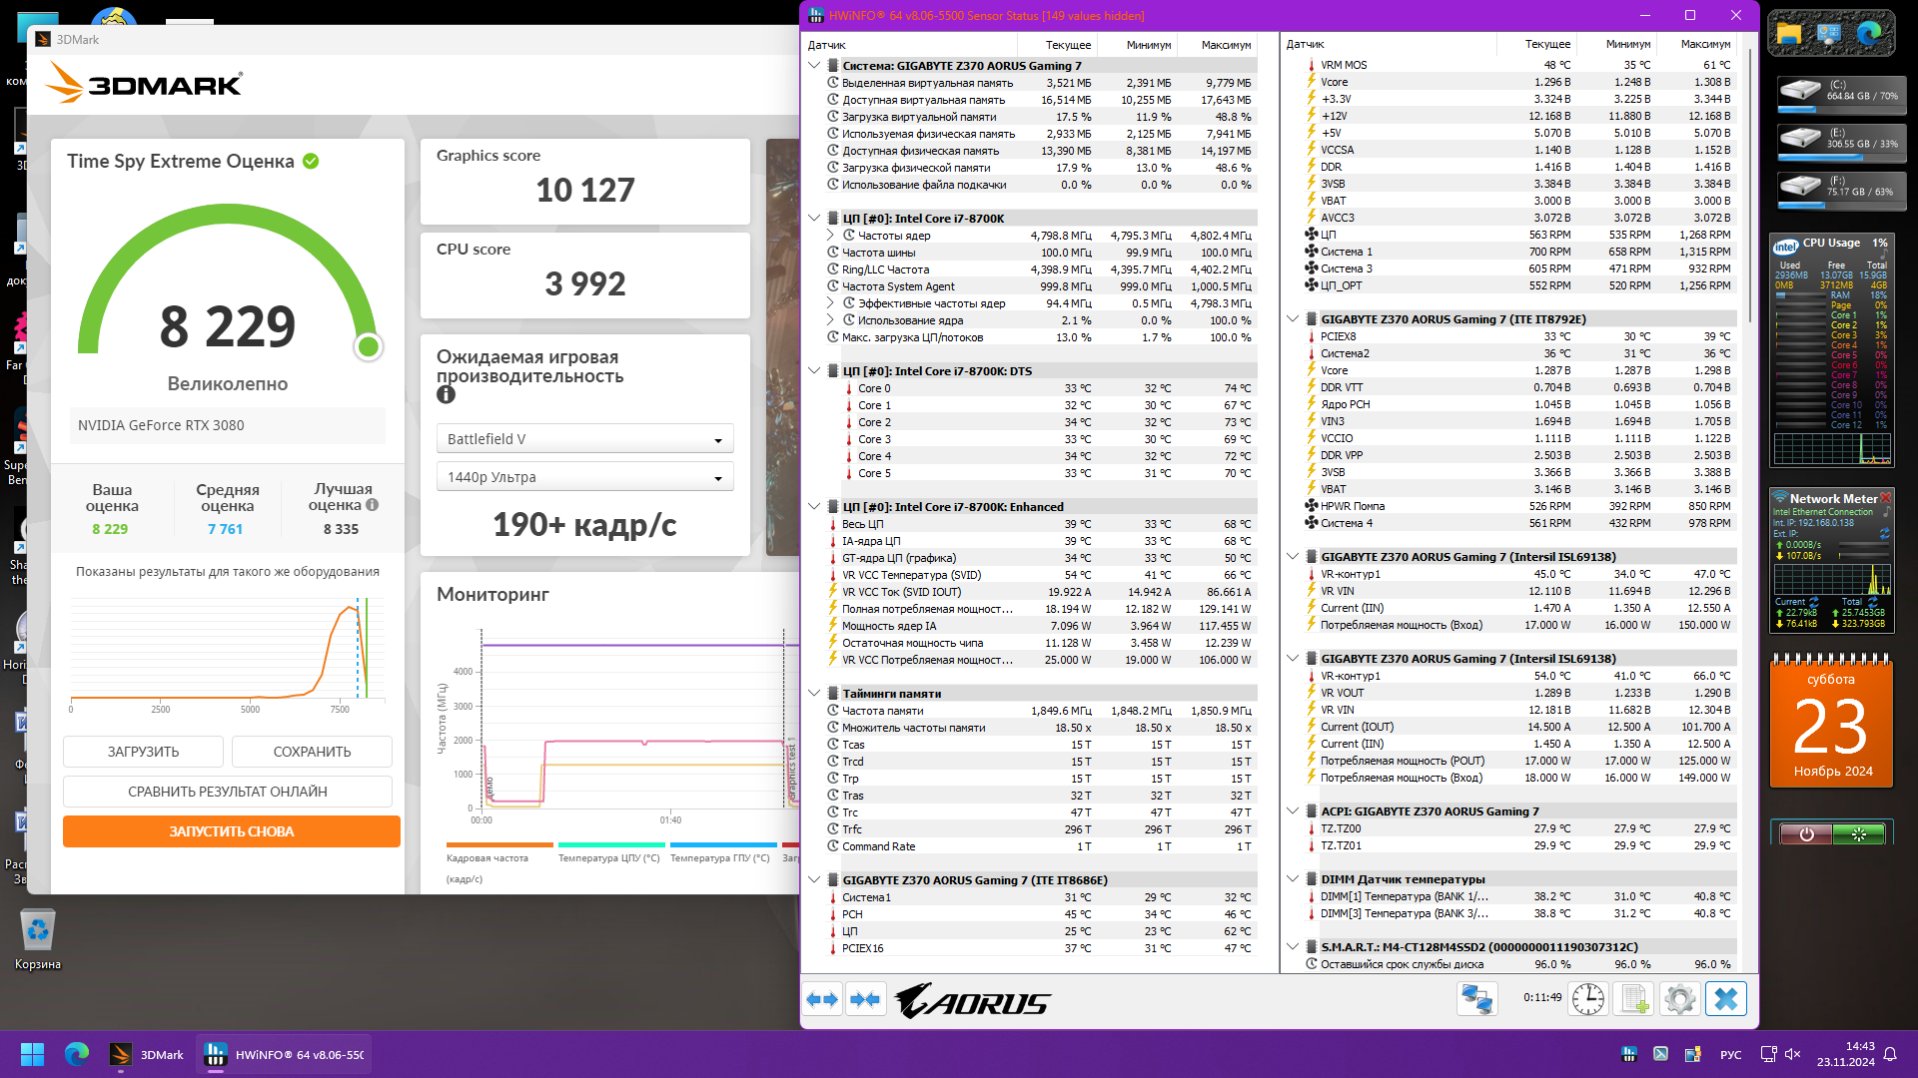The image size is (1918, 1078).
Task: Switch to 3DMark in the taskbar
Action: 147,1055
